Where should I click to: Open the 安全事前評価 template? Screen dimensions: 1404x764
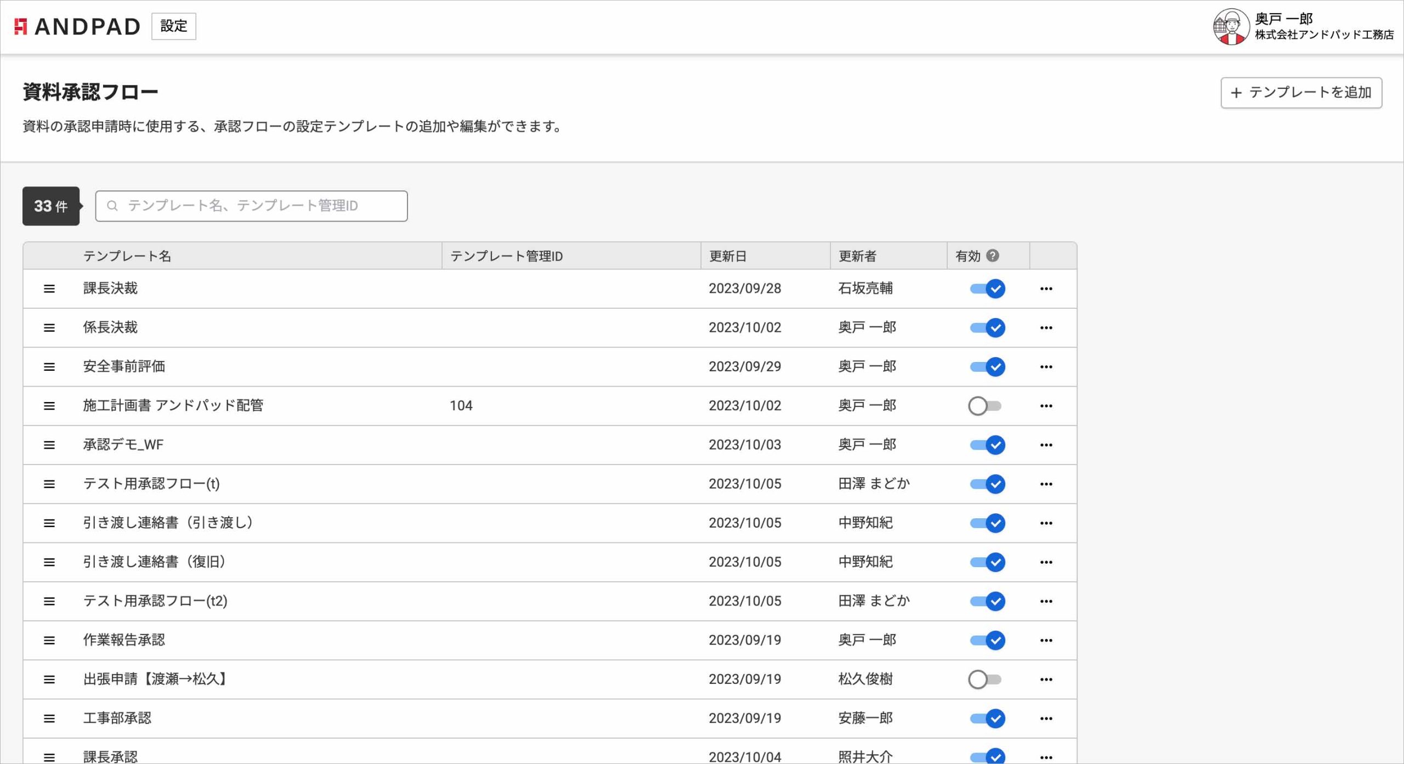tap(124, 366)
